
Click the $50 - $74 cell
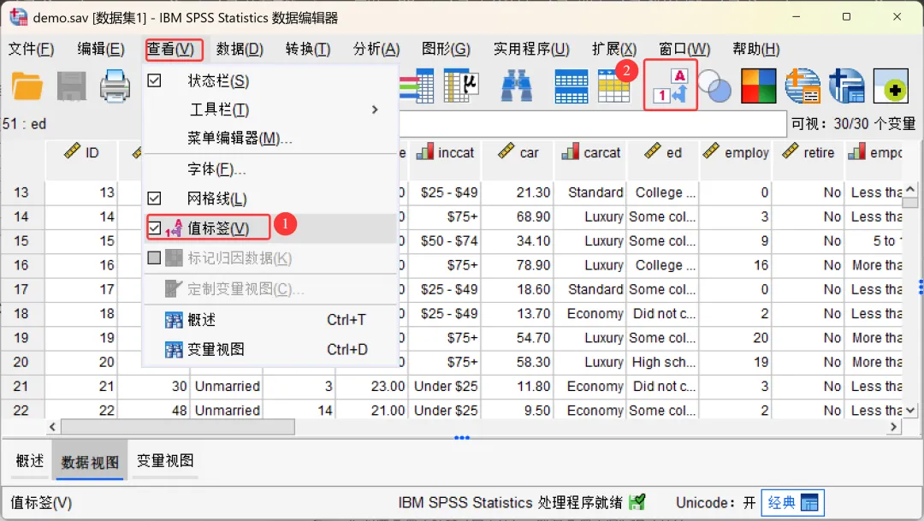(x=446, y=241)
